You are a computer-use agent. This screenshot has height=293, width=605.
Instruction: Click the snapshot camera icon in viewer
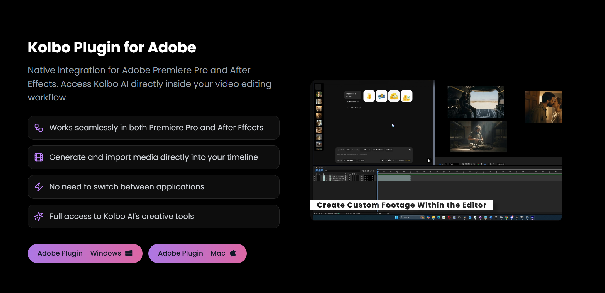491,164
